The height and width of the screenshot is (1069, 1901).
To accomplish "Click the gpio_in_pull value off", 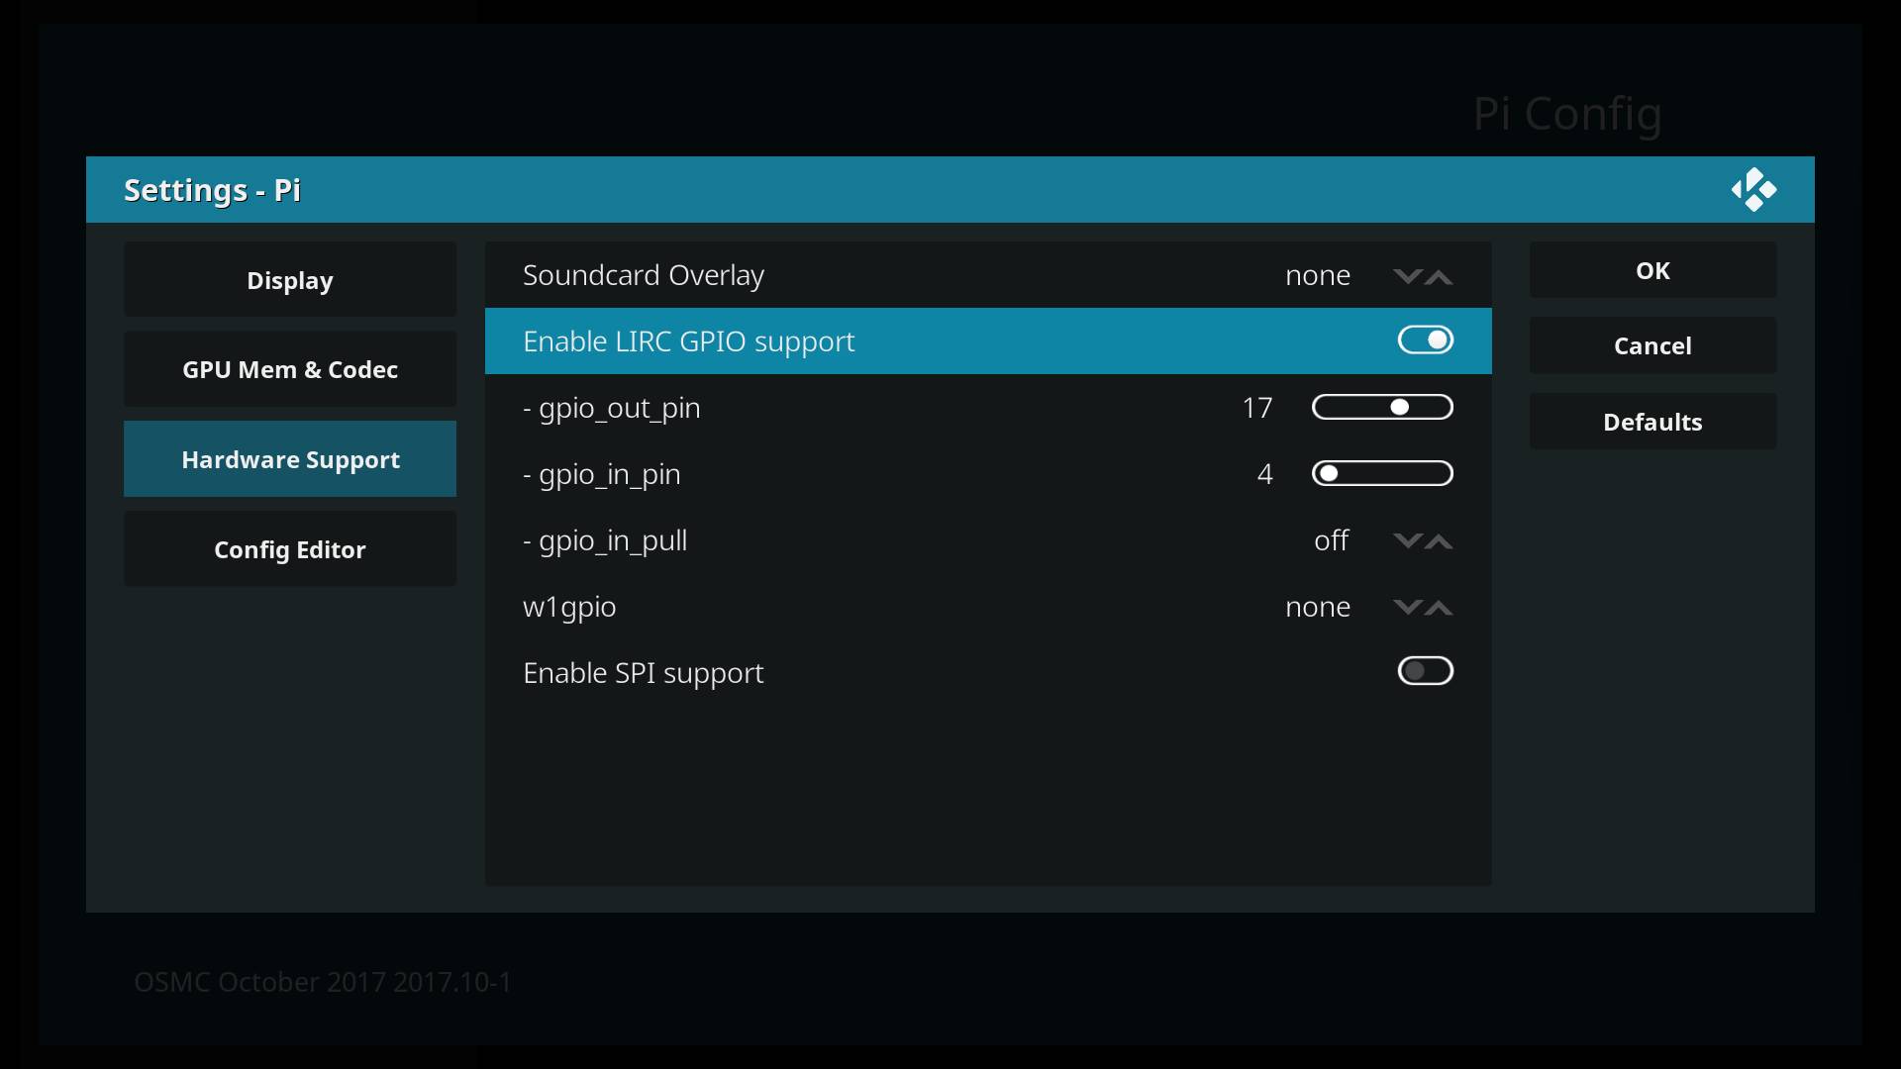I will pos(1332,540).
